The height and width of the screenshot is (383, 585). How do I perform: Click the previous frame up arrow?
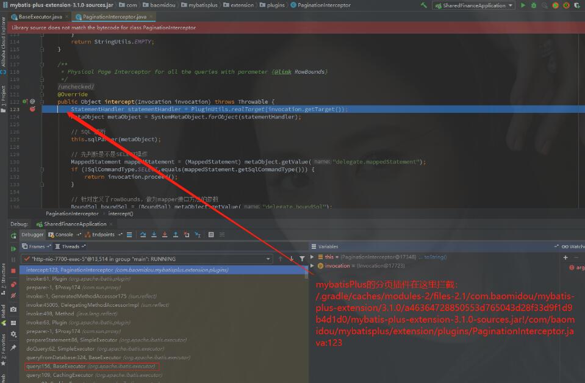pos(280,259)
